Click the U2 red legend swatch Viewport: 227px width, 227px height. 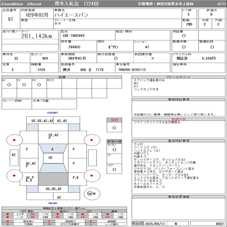[x=33, y=214]
